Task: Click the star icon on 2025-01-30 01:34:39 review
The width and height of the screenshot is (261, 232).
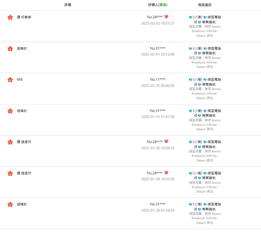Action: [x=10, y=205]
